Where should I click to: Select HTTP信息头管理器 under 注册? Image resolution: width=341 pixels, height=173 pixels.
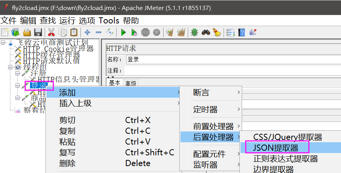69,79
